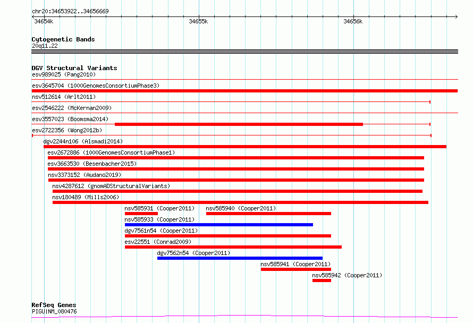The image size is (473, 323).
Task: Click the 34656k ruler tick label
Action: coord(353,21)
